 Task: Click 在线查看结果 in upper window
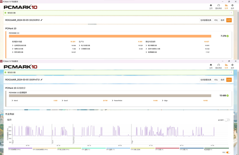pos(206,20)
